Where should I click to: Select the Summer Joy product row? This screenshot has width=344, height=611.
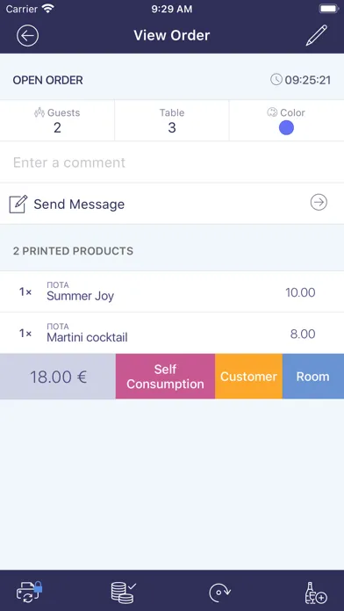coord(172,291)
